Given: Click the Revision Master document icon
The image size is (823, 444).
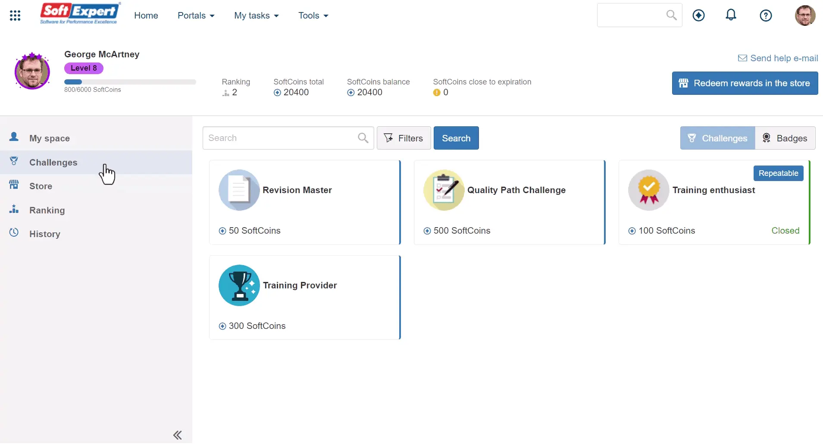Looking at the screenshot, I should [239, 190].
